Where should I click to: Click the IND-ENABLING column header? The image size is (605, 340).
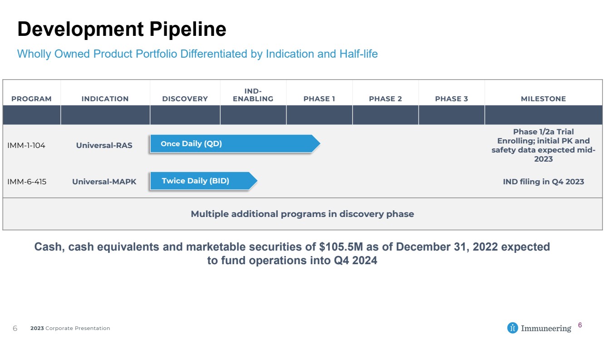tap(253, 95)
